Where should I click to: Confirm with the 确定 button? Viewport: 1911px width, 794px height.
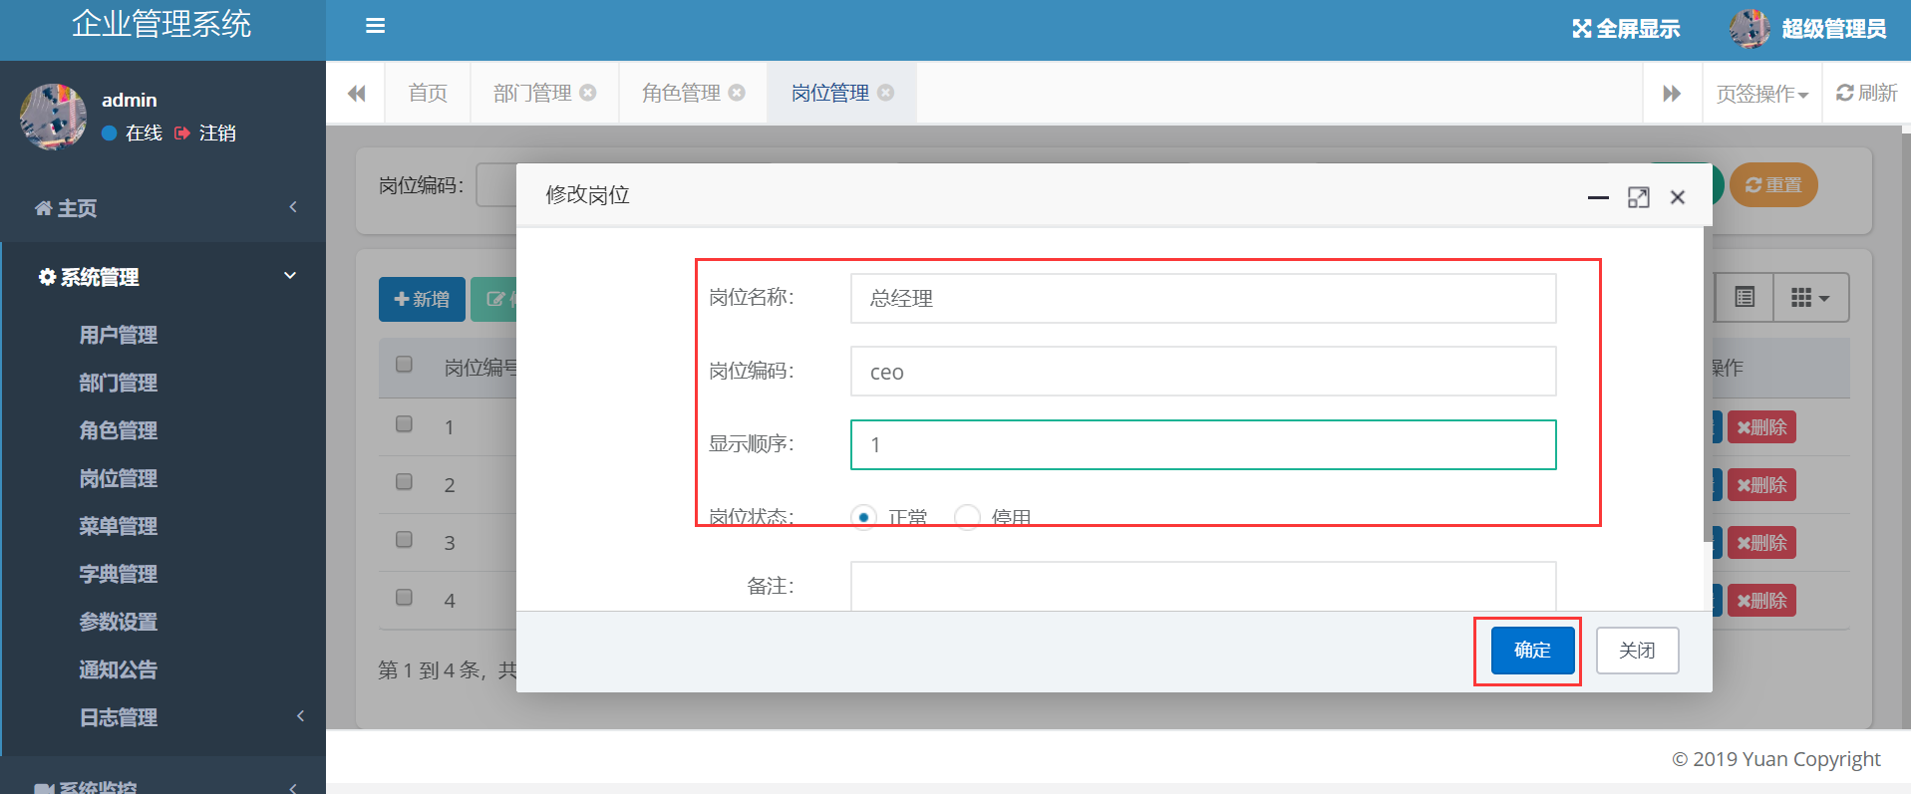pos(1532,651)
